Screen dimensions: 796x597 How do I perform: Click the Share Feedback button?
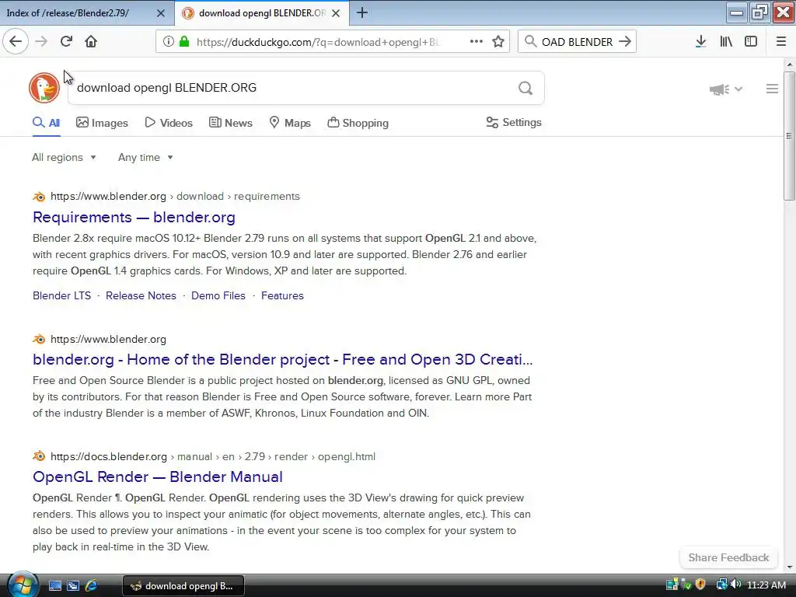tap(728, 557)
